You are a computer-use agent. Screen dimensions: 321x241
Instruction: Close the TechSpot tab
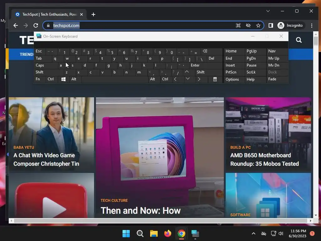click(82, 14)
